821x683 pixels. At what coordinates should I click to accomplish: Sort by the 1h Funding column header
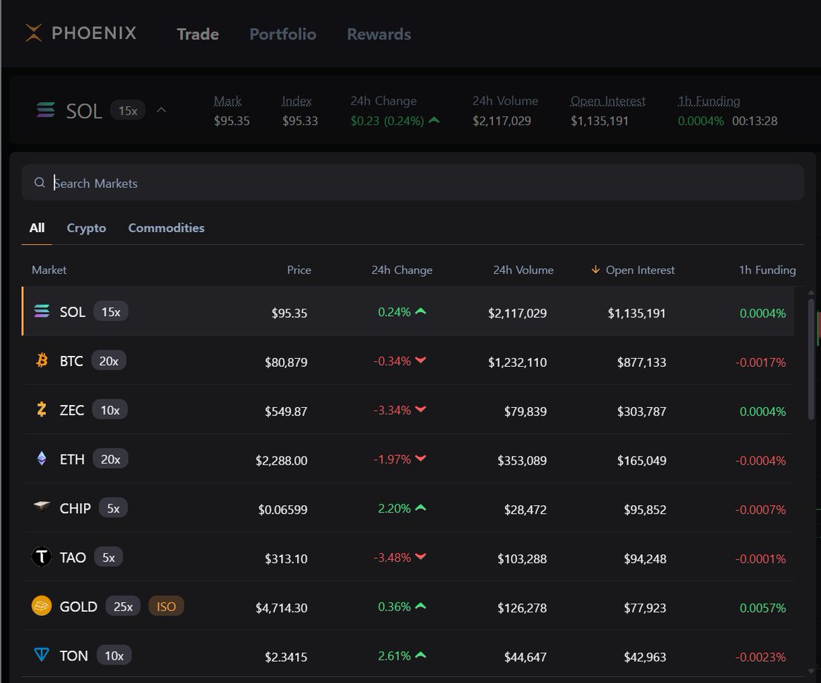coord(767,270)
